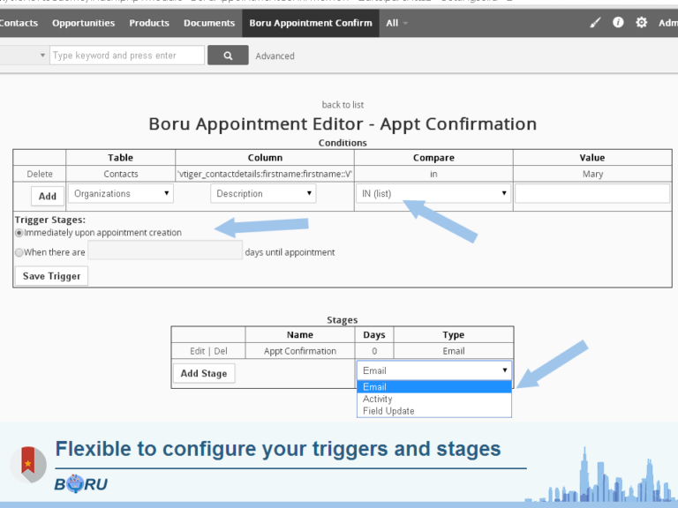Screen dimensions: 678x508
Task: Expand the All modules menu
Action: tap(396, 23)
